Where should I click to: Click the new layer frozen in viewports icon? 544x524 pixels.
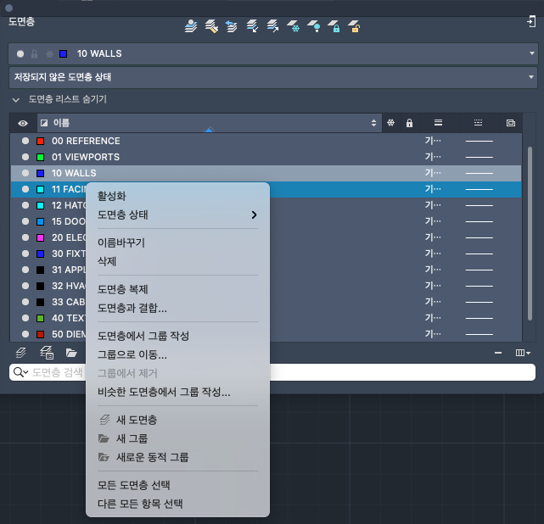[46, 353]
